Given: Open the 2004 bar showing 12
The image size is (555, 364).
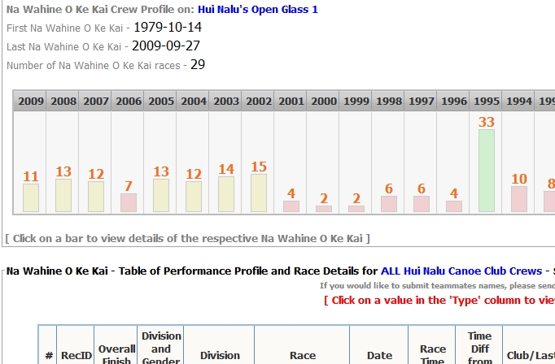Looking at the screenshot, I should 194,196.
